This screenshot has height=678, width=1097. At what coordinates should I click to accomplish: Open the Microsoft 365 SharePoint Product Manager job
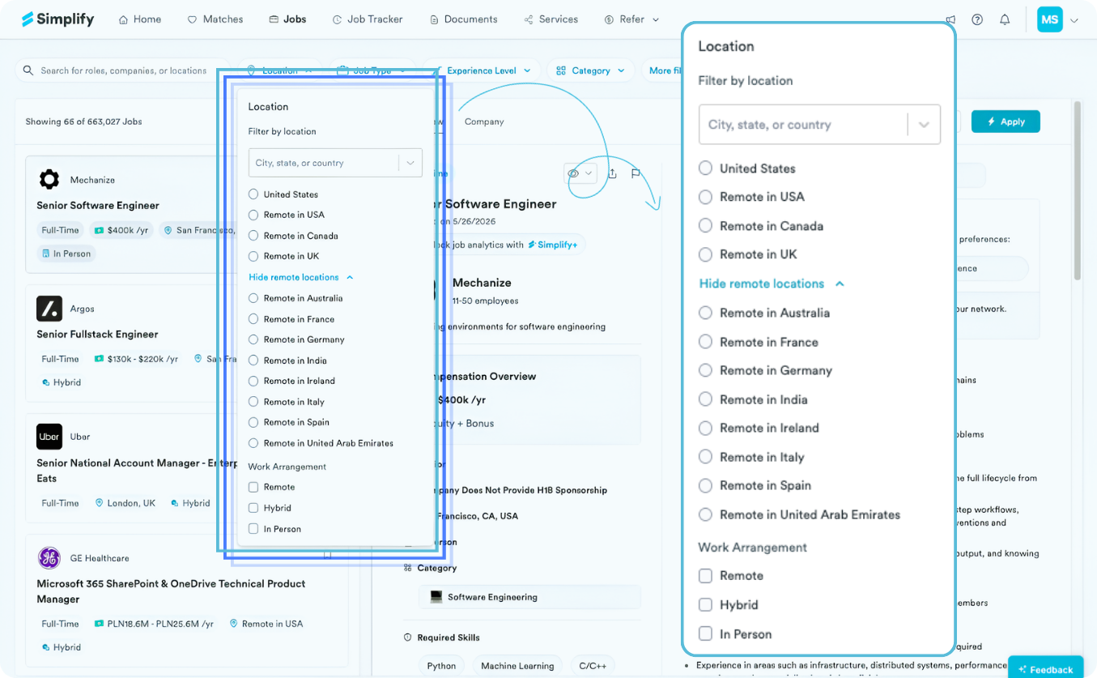pos(171,591)
